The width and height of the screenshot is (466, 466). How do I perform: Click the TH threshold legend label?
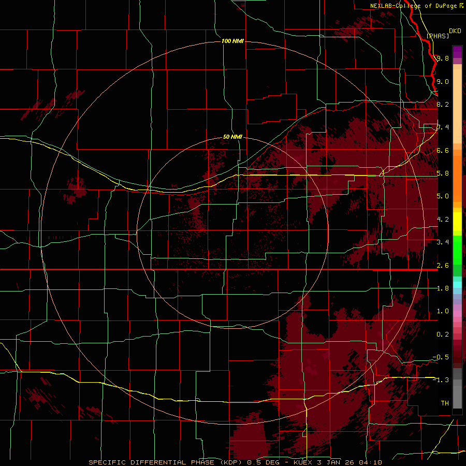(x=445, y=403)
